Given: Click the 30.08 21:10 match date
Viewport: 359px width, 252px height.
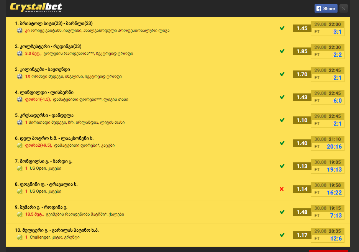Looking at the screenshot, I should pos(328,139).
